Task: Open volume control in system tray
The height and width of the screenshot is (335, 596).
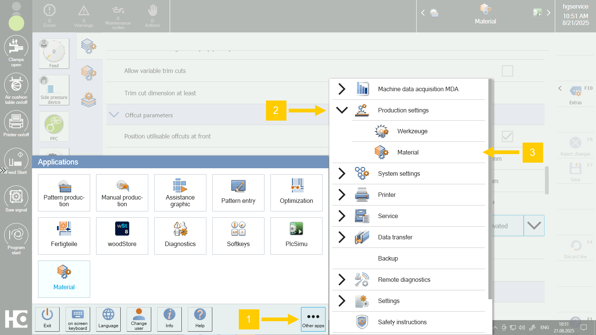Action: tap(522, 328)
